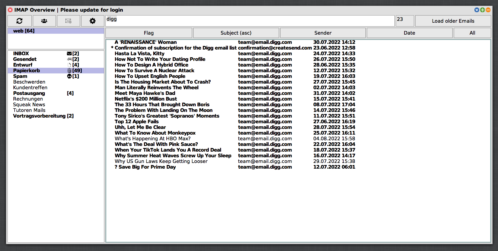
Task: Click the refresh toolbar icon
Action: pos(19,21)
